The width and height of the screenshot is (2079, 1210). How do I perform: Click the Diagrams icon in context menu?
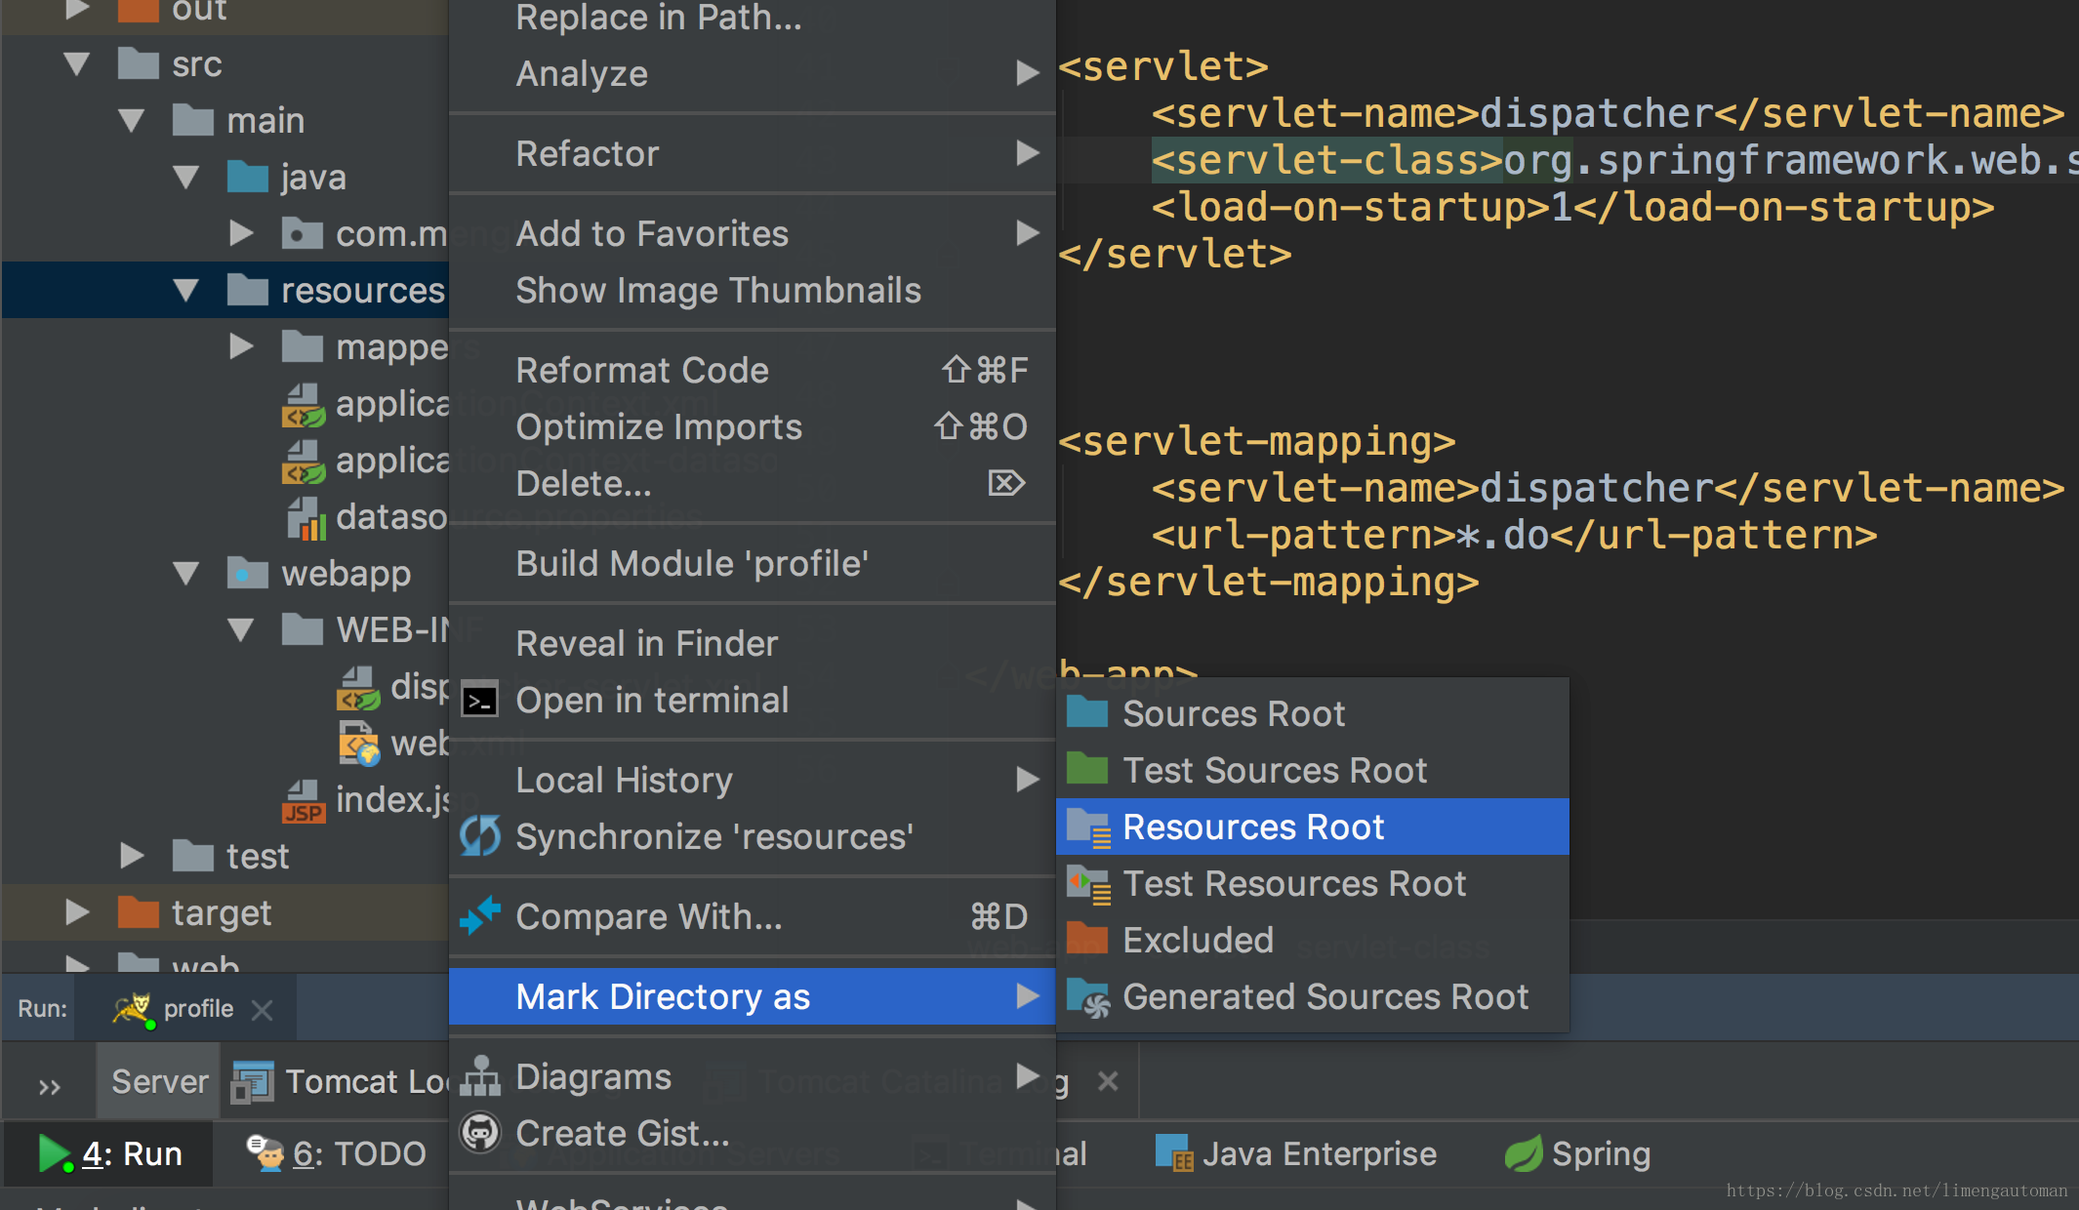pos(479,1076)
